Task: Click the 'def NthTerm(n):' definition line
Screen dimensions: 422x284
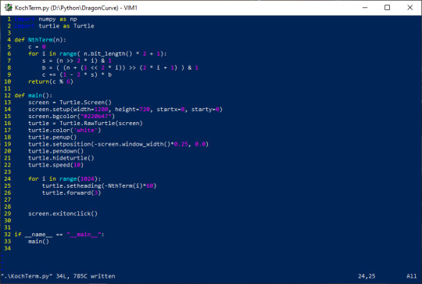Action: tap(40, 40)
